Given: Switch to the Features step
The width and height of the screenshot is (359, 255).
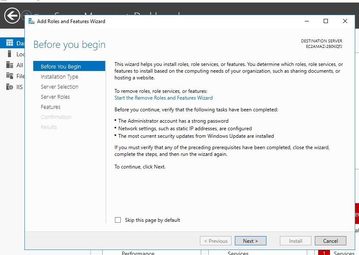Looking at the screenshot, I should click(x=51, y=107).
